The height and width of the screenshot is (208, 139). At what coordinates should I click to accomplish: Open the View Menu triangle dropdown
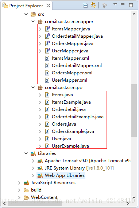point(115,4)
